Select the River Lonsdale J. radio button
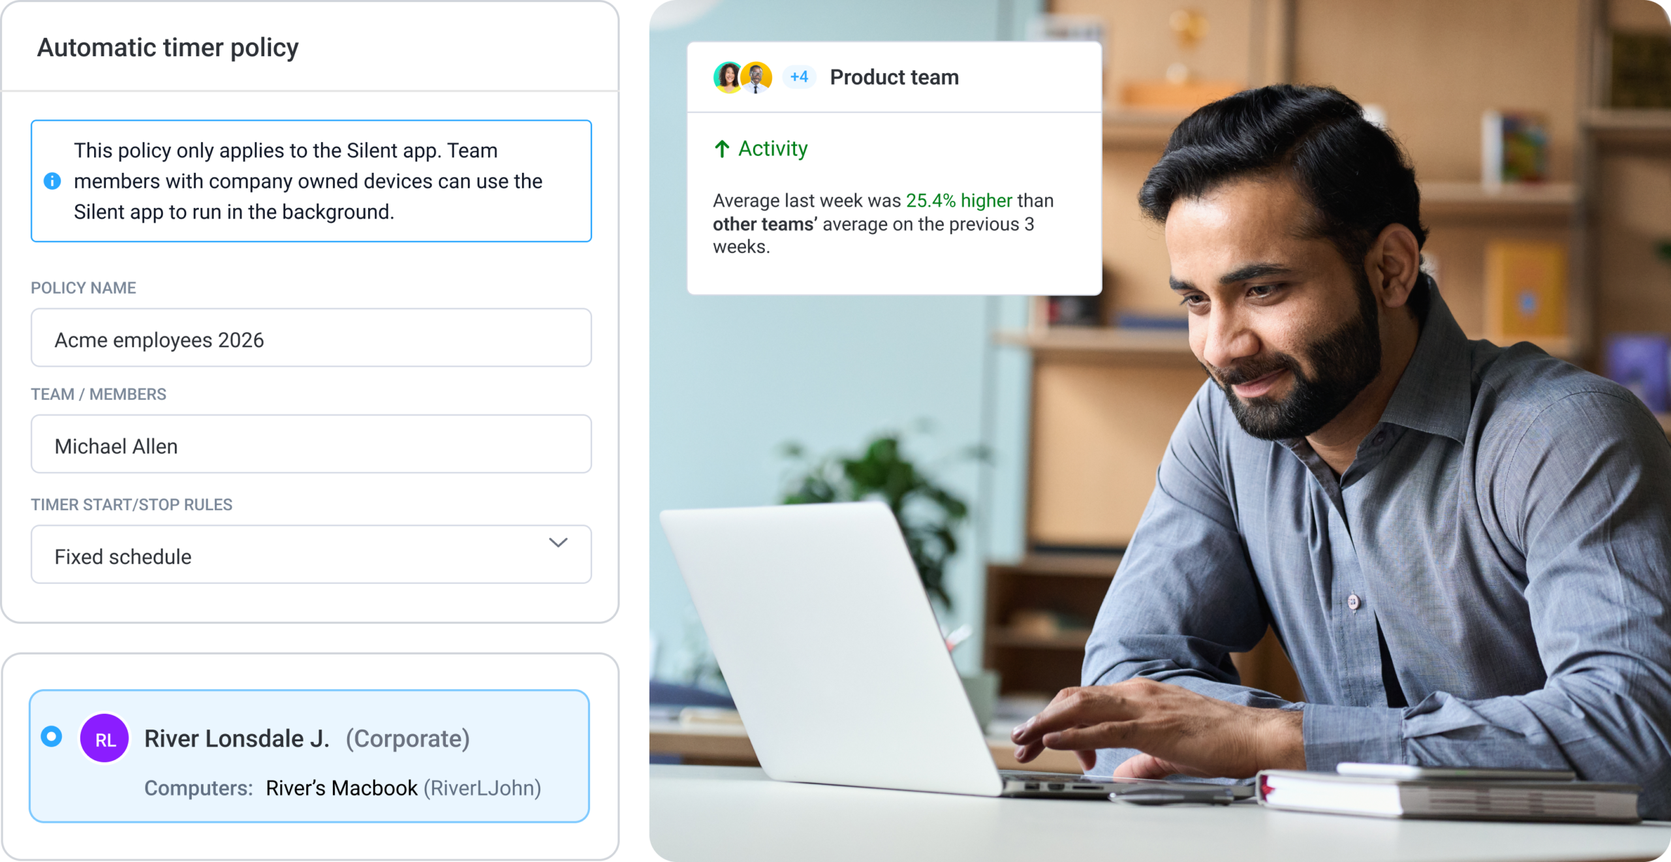Screen dimensions: 1671x862 tap(52, 736)
